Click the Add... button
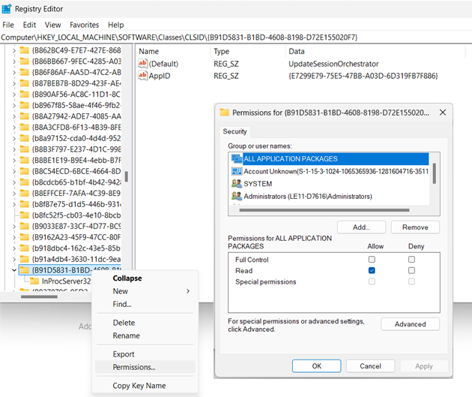The height and width of the screenshot is (397, 472). pyautogui.click(x=361, y=227)
